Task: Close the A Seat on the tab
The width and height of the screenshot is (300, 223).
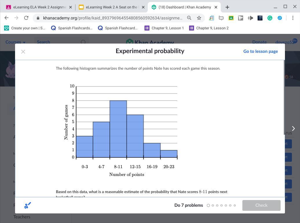Action: (143, 7)
